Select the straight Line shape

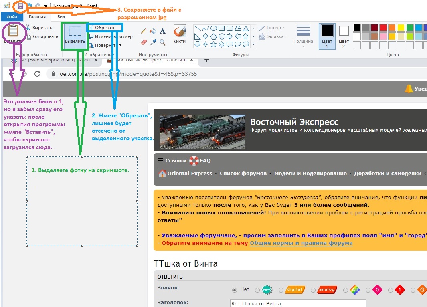[x=198, y=28]
